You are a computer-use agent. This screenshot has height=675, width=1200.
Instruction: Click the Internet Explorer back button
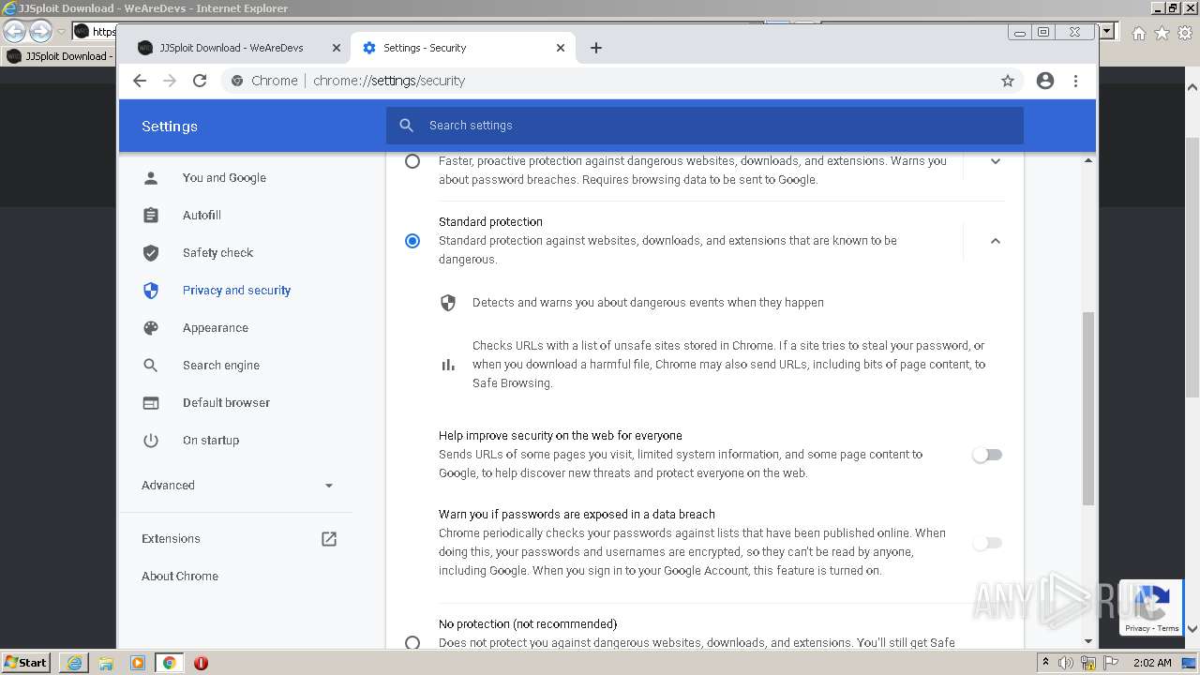[x=14, y=32]
